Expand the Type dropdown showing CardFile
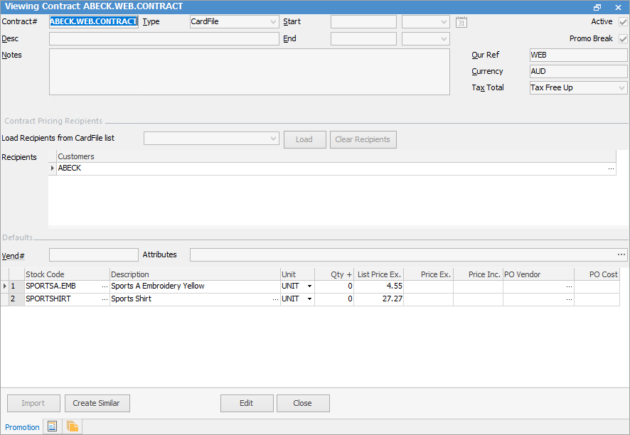Viewport: 630px width, 435px height. [x=273, y=22]
